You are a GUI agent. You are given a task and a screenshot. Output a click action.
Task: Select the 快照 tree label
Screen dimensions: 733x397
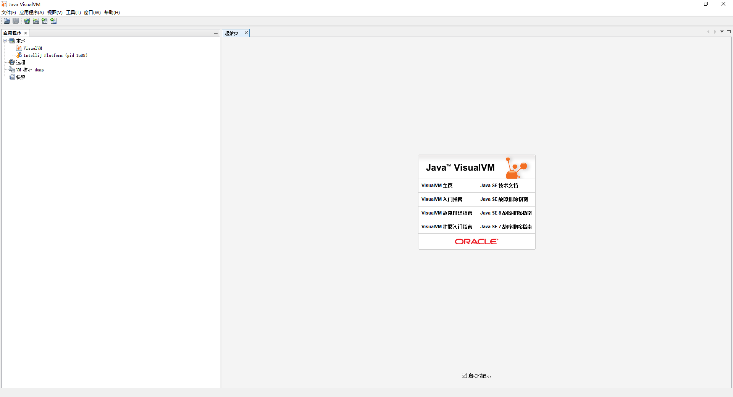(x=21, y=77)
